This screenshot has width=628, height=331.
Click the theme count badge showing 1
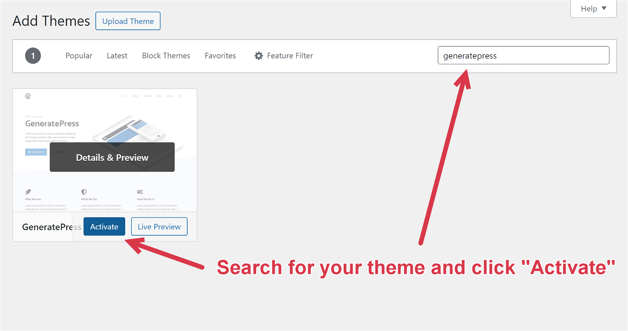33,56
